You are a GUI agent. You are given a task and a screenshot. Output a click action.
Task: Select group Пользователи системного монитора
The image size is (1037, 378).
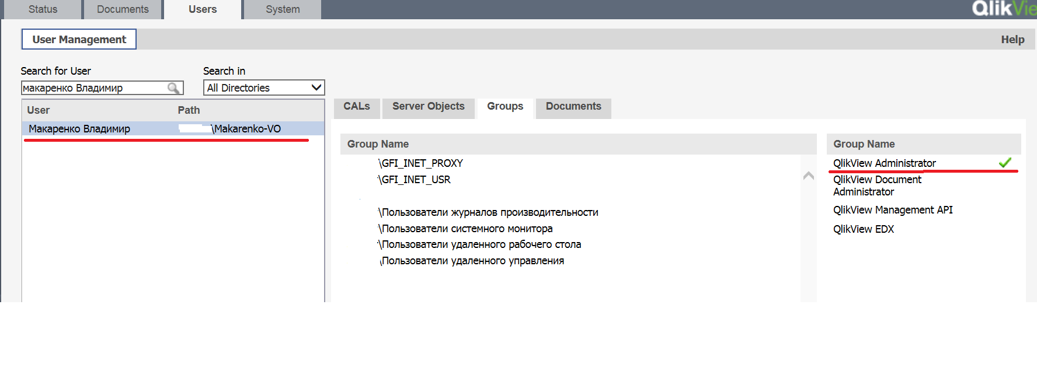pyautogui.click(x=465, y=229)
